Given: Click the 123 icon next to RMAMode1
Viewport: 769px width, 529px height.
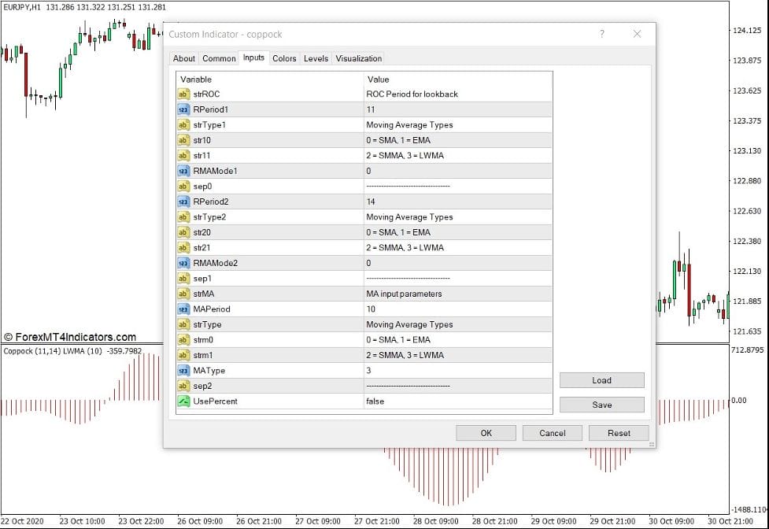Looking at the screenshot, I should click(x=183, y=171).
